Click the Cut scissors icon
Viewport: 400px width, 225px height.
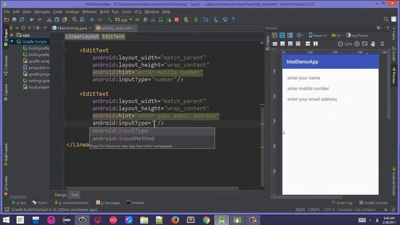49,19
